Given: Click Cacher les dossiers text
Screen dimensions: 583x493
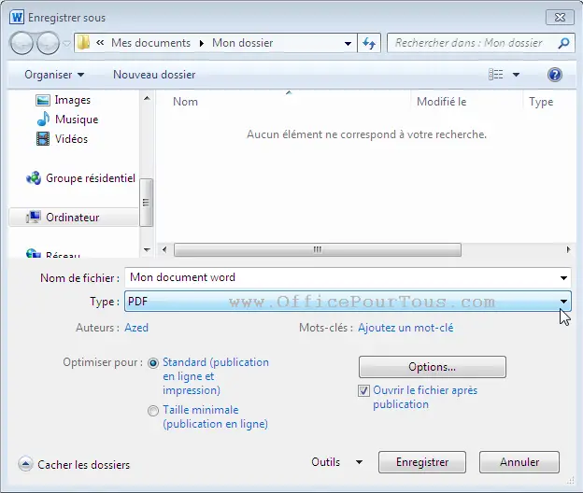Looking at the screenshot, I should (84, 465).
